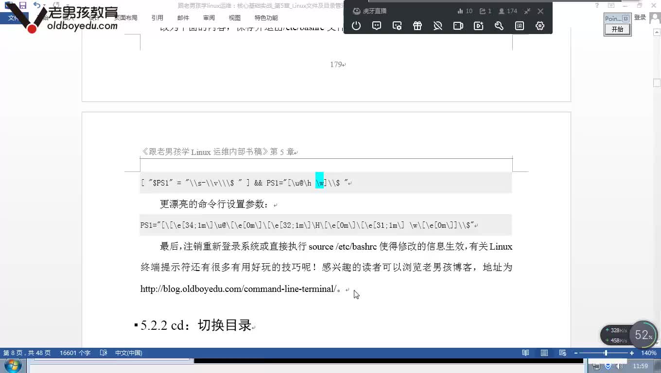
Task: Open the 引用 ribbon tab
Action: click(157, 18)
